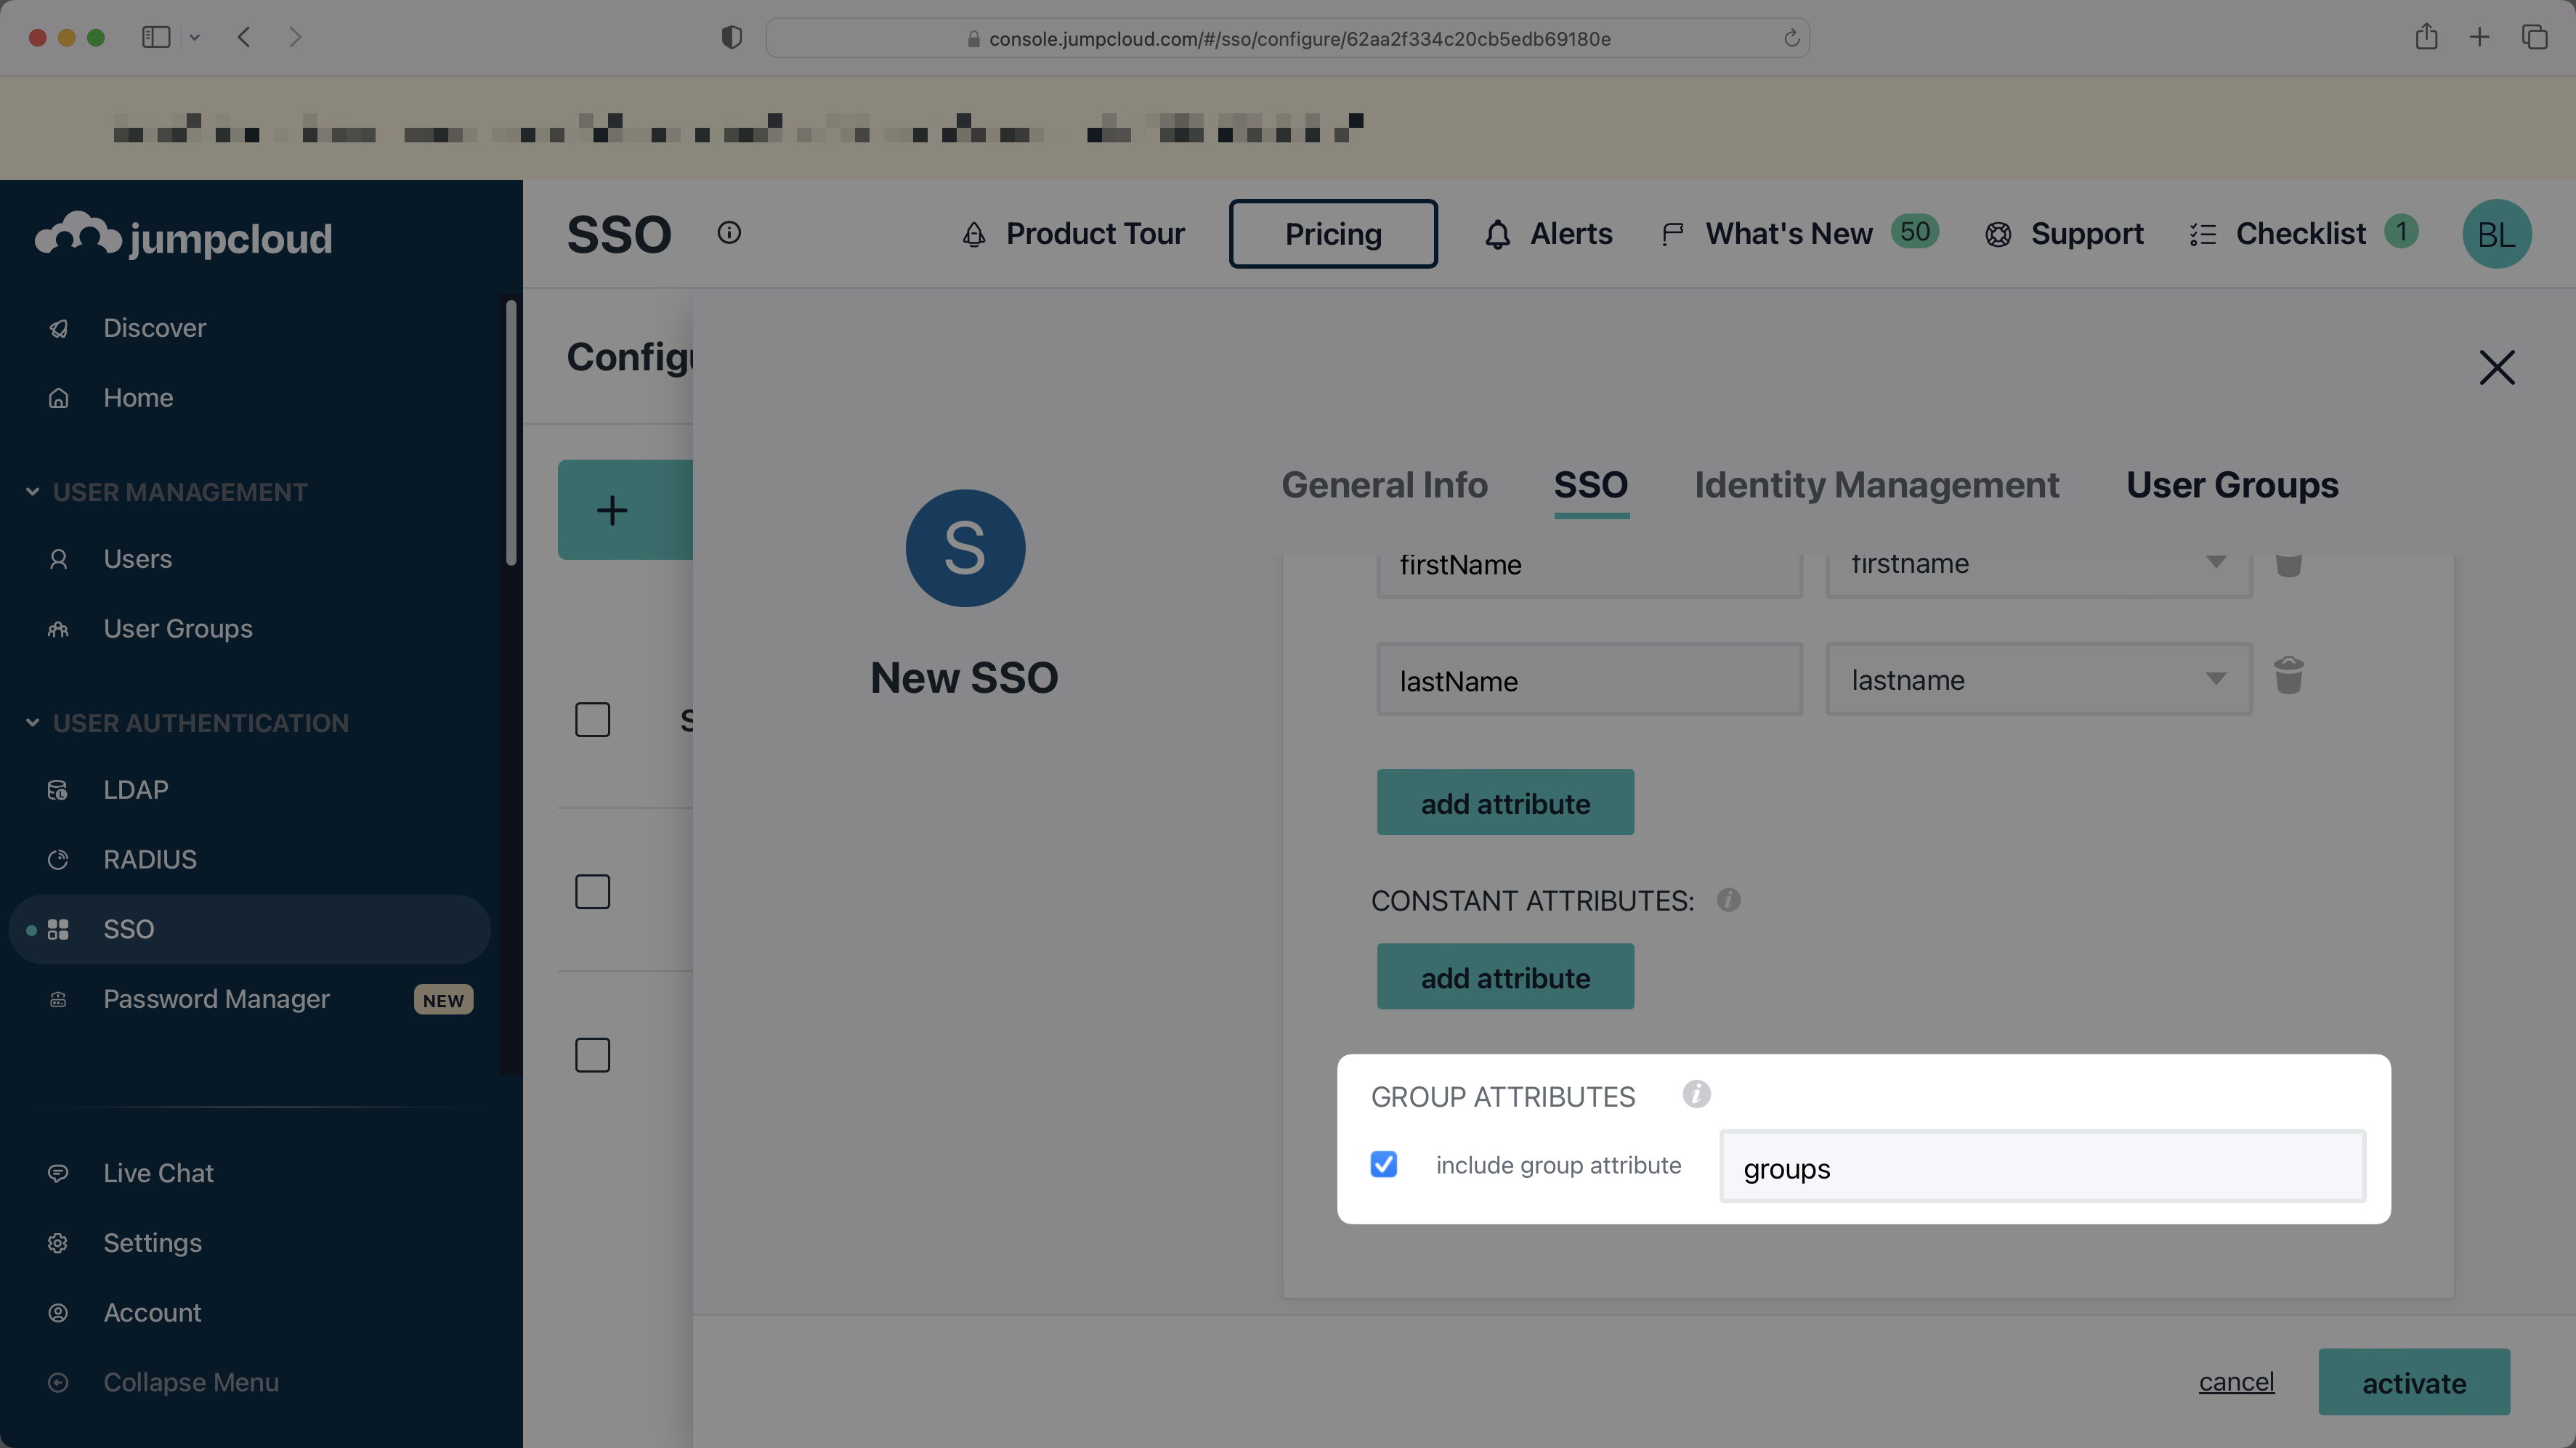This screenshot has width=2576, height=1448.
Task: Click the add attribute button
Action: click(x=1504, y=801)
